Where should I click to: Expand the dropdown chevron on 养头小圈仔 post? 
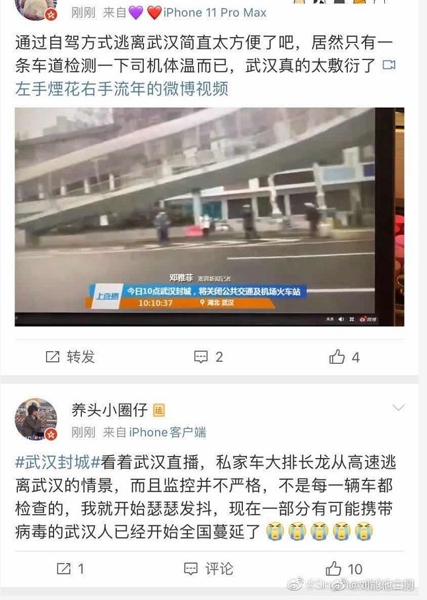[399, 408]
